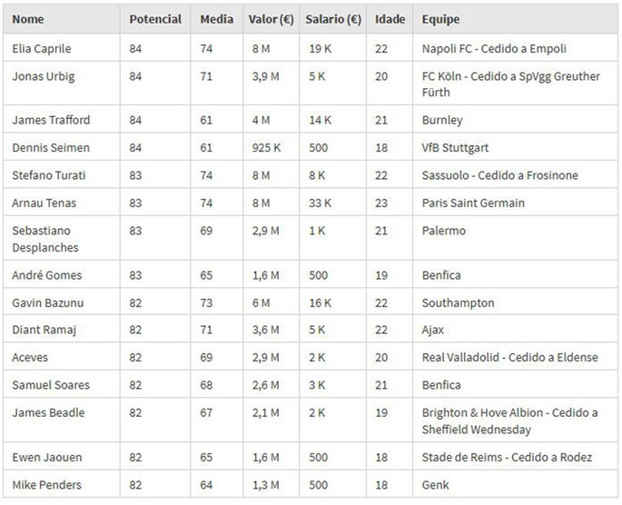Click the Media column header
Screen dimensions: 622x505
pyautogui.click(x=213, y=19)
